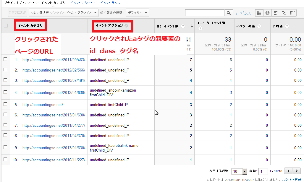Check row 1 checkbox for 2011/09/483
Viewport: 304px width, 182px height.
tap(5, 59)
